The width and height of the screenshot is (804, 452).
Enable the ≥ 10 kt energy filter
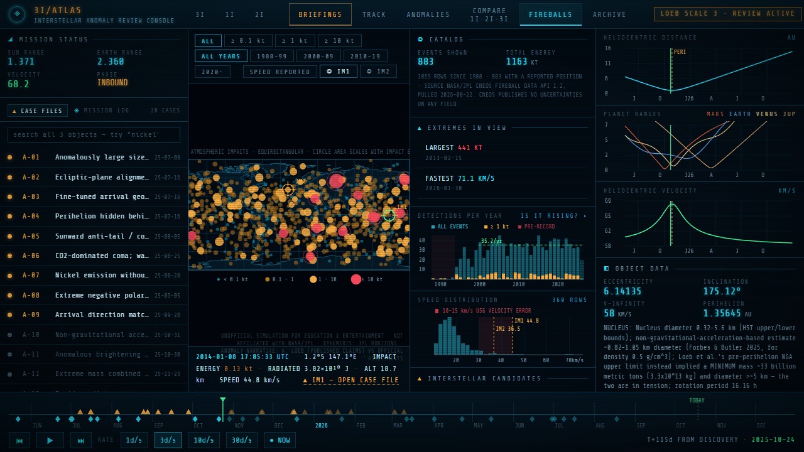(x=340, y=41)
